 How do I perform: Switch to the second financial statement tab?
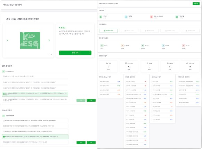coord(129,31)
